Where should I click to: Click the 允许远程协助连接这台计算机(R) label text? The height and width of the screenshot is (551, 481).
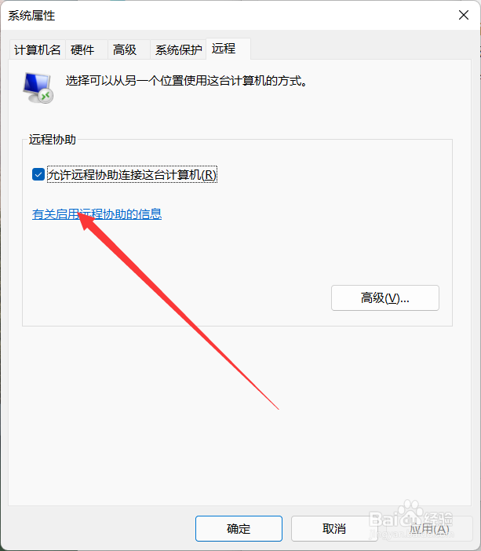[132, 175]
